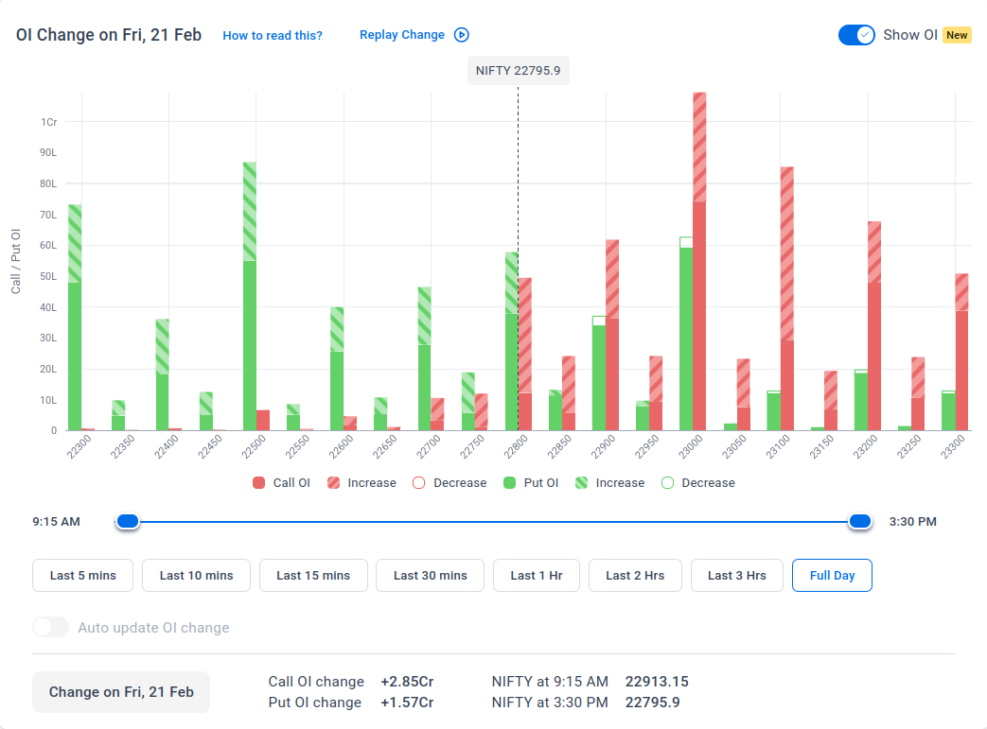Screen dimensions: 987x729
Task: Click the 1Cr y-axis label
Action: point(49,122)
